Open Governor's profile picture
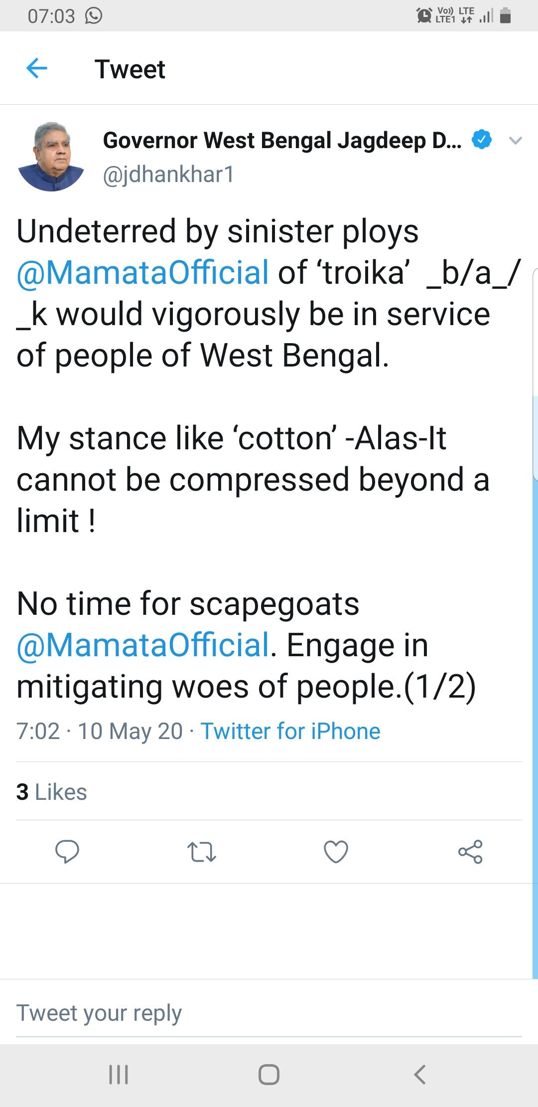The height and width of the screenshot is (1107, 538). tap(51, 157)
